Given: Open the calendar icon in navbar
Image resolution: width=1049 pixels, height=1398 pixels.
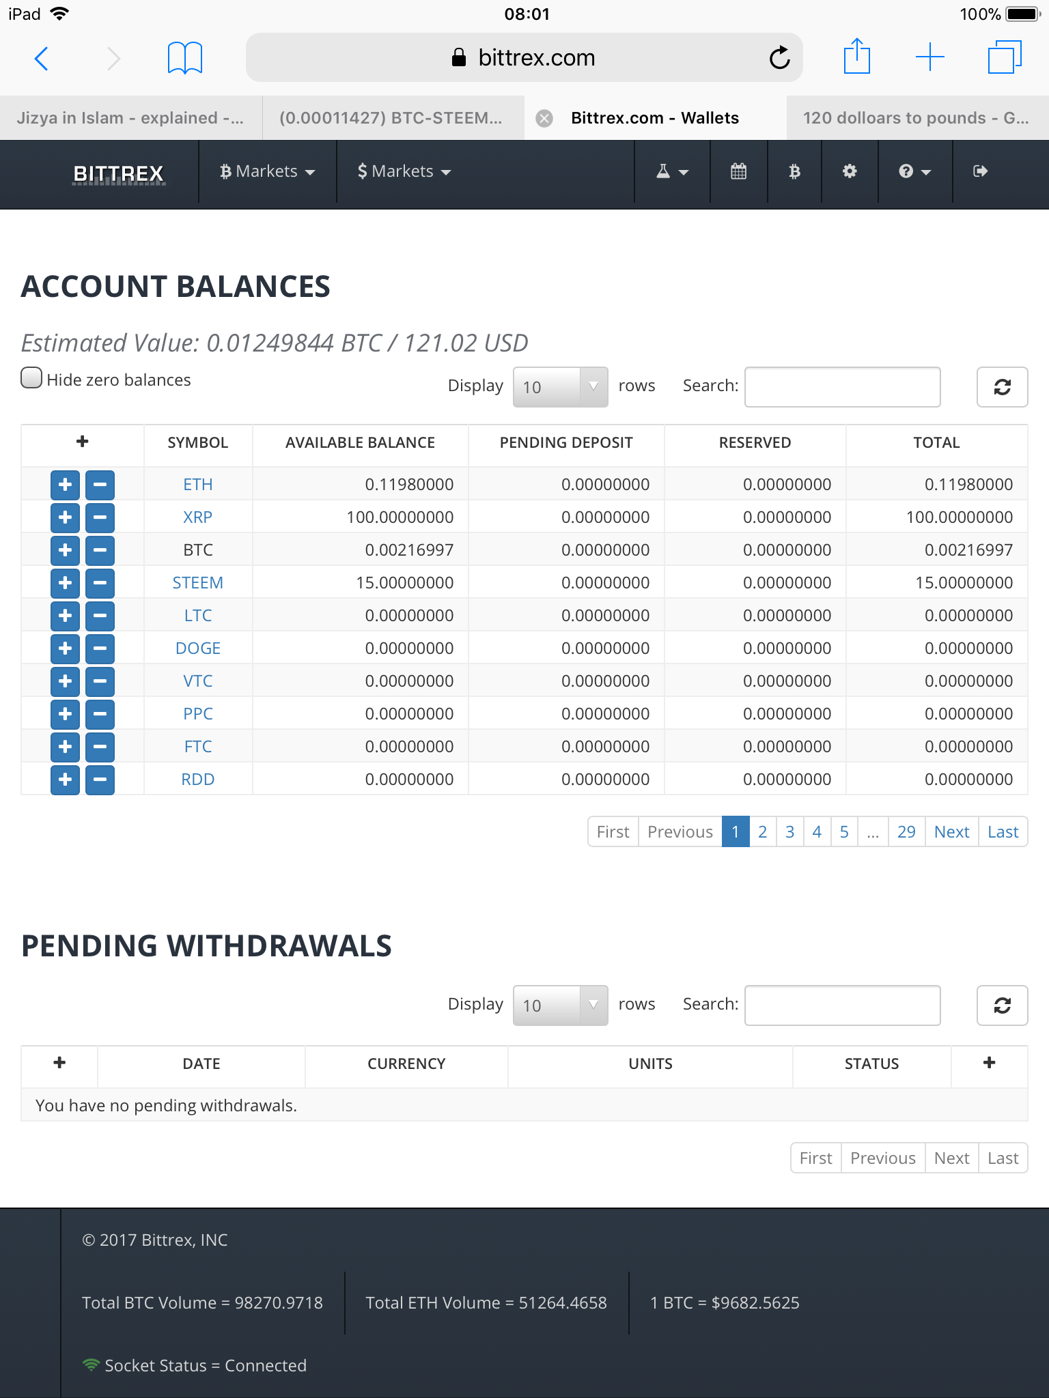Looking at the screenshot, I should point(738,171).
